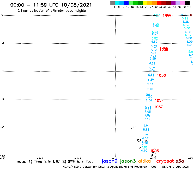193x169 pixels.
Task: Click the longitude axis label '-141'
Action: click(x=115, y=159)
